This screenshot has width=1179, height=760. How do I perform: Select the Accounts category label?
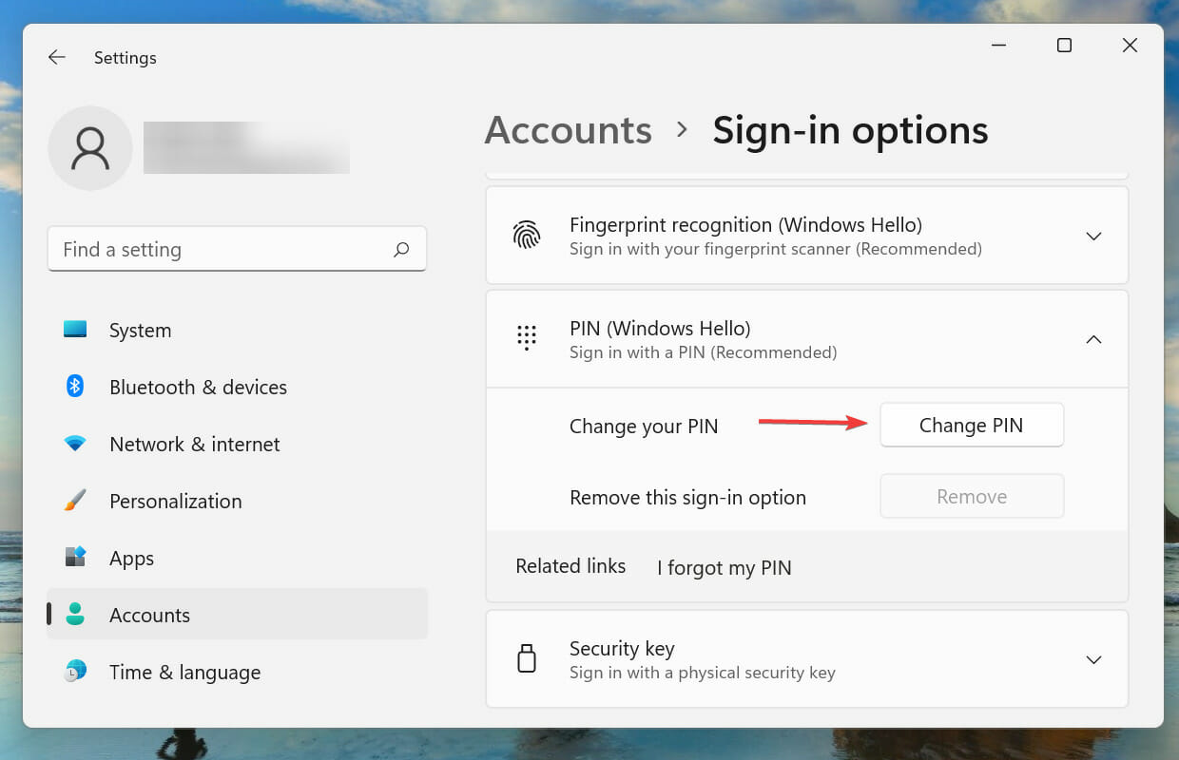(149, 615)
